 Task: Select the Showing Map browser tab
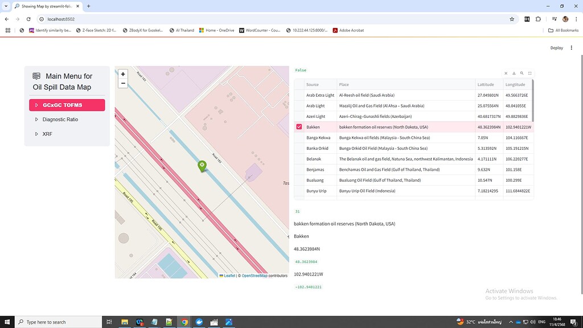(46, 6)
